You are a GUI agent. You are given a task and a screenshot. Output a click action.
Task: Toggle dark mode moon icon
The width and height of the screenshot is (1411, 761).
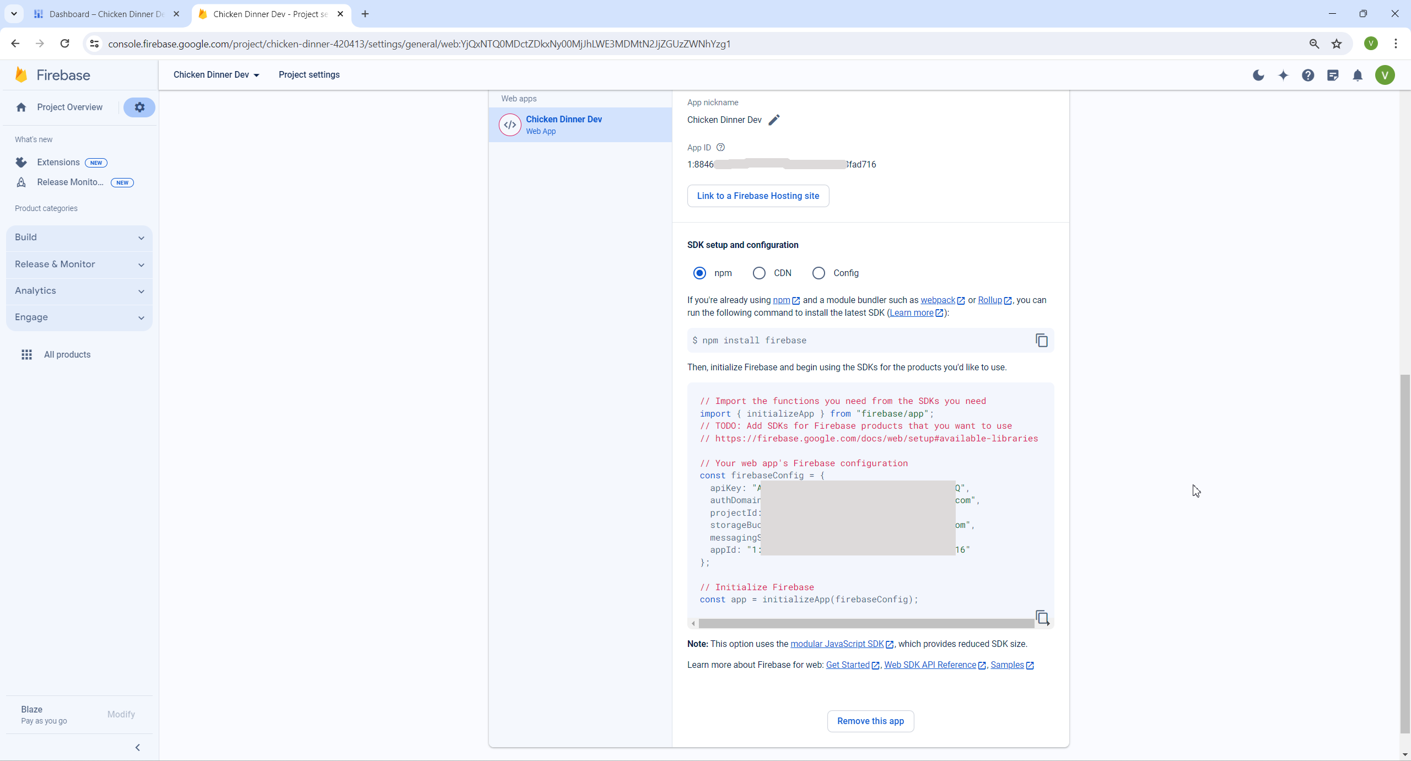click(1258, 75)
